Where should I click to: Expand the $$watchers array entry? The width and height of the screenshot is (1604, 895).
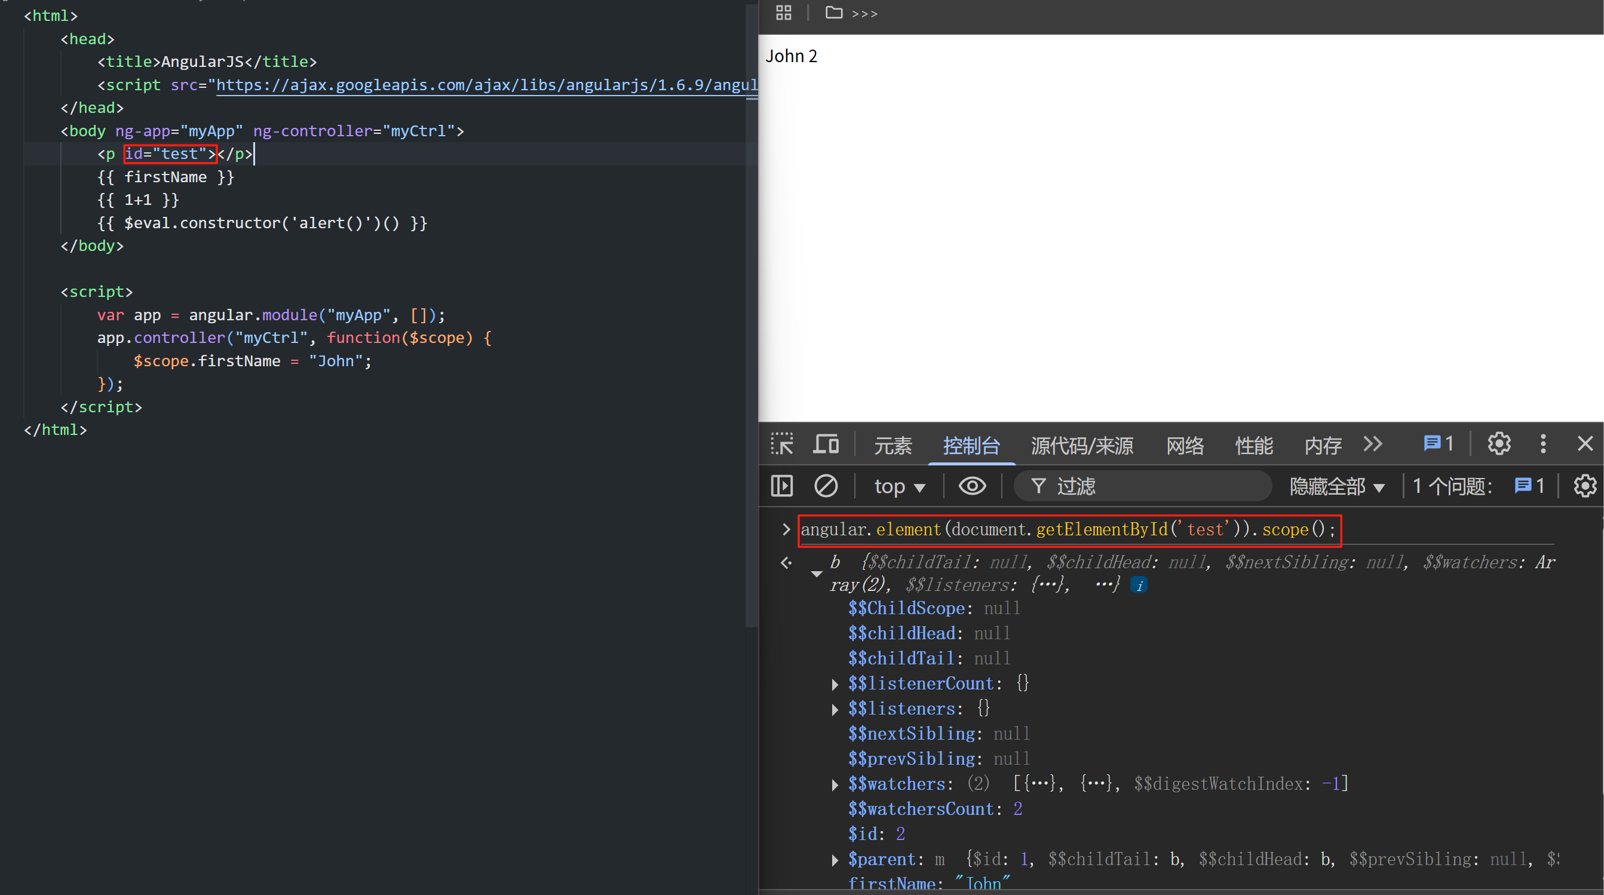point(835,784)
